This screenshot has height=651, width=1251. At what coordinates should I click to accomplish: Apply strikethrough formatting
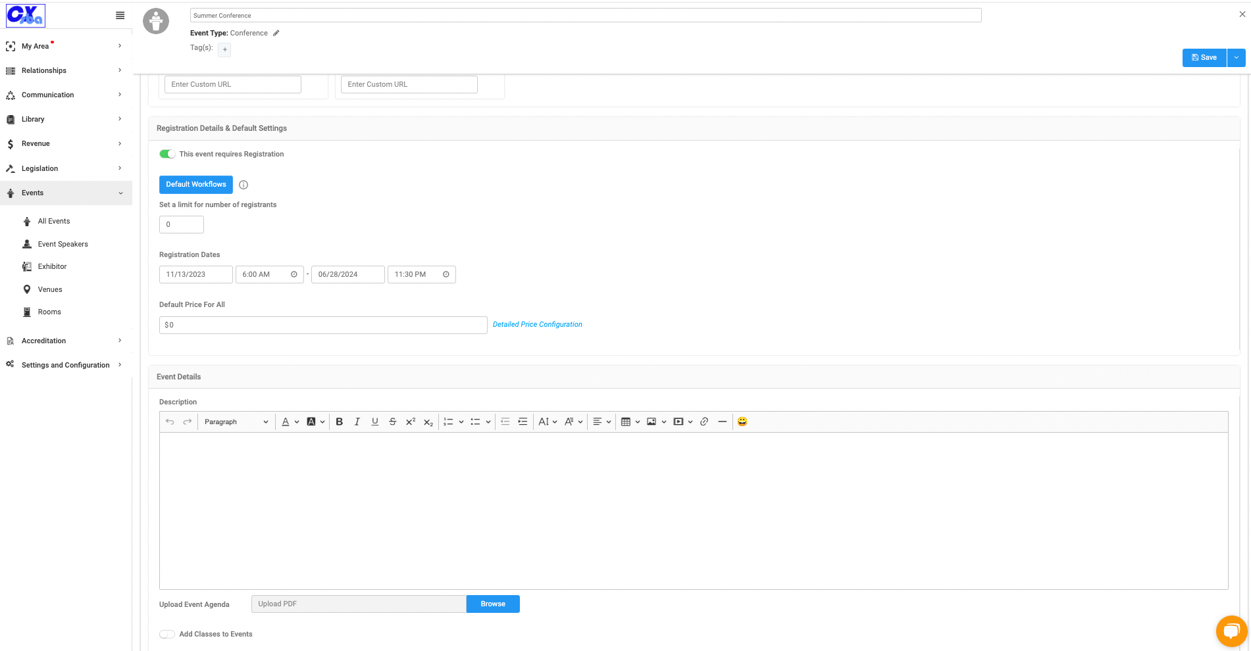[393, 422]
